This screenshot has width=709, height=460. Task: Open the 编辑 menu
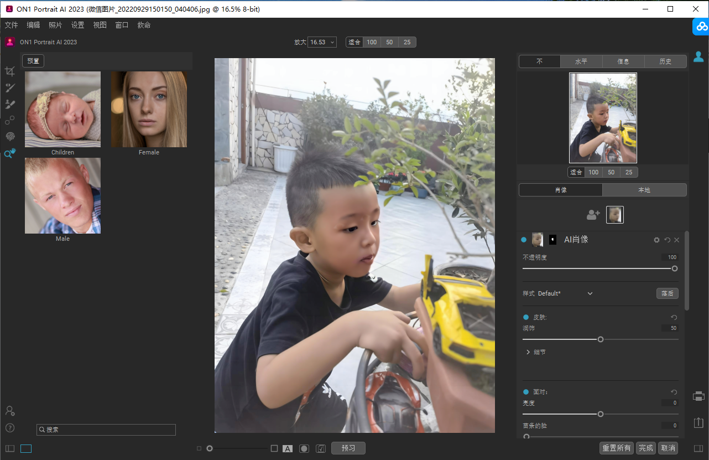(x=34, y=25)
